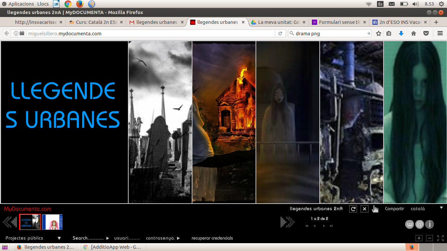Click the MyDocumenta reload project icon
This screenshot has height=251, width=447.
353,209
